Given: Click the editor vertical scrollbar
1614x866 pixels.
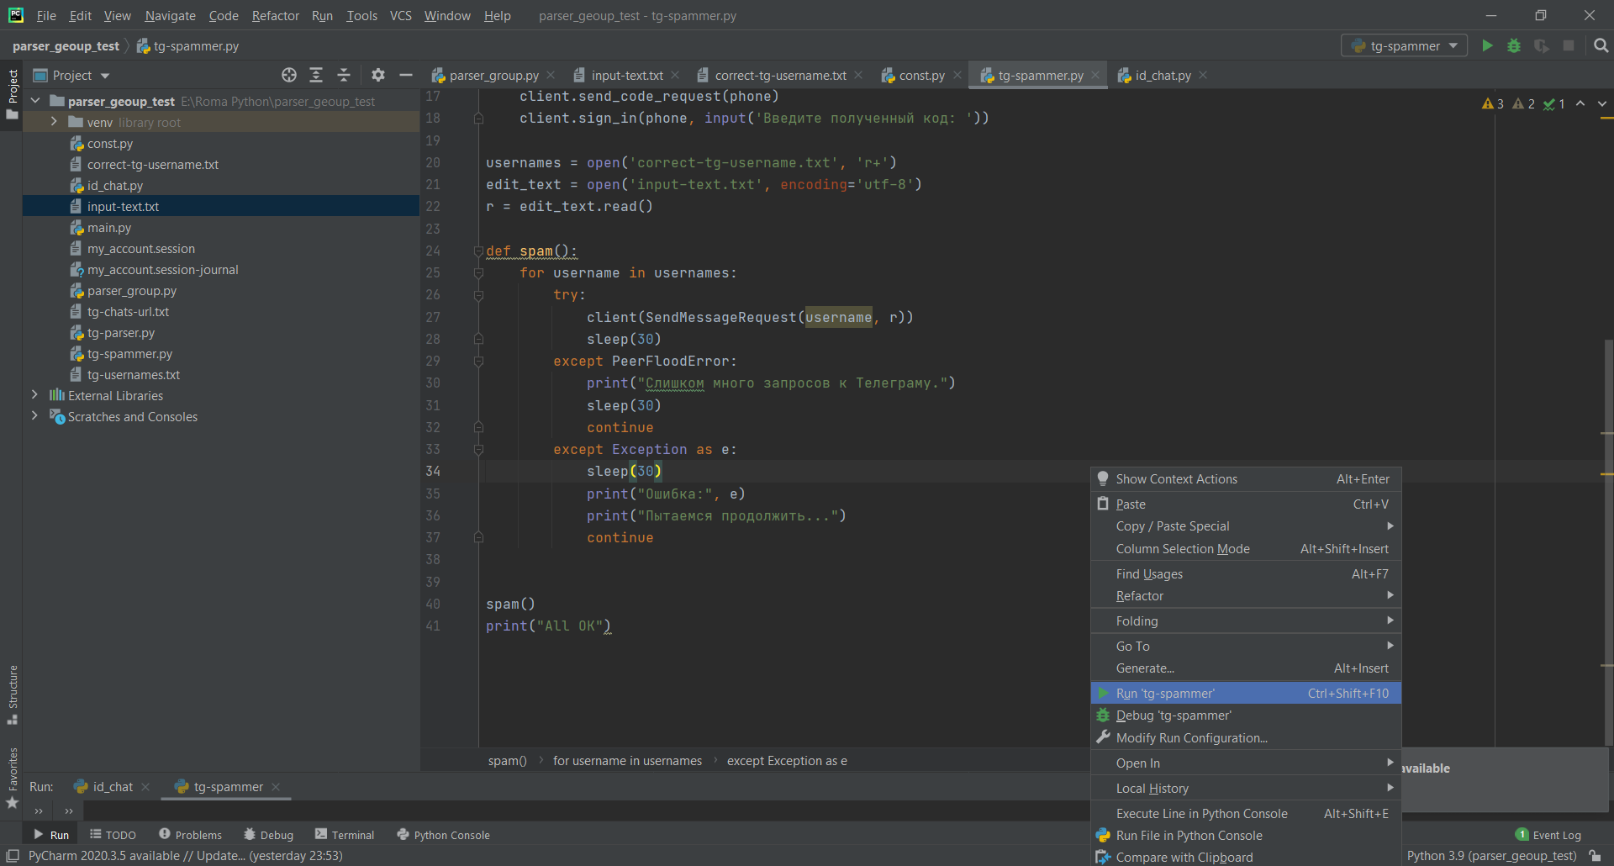Looking at the screenshot, I should [1608, 542].
